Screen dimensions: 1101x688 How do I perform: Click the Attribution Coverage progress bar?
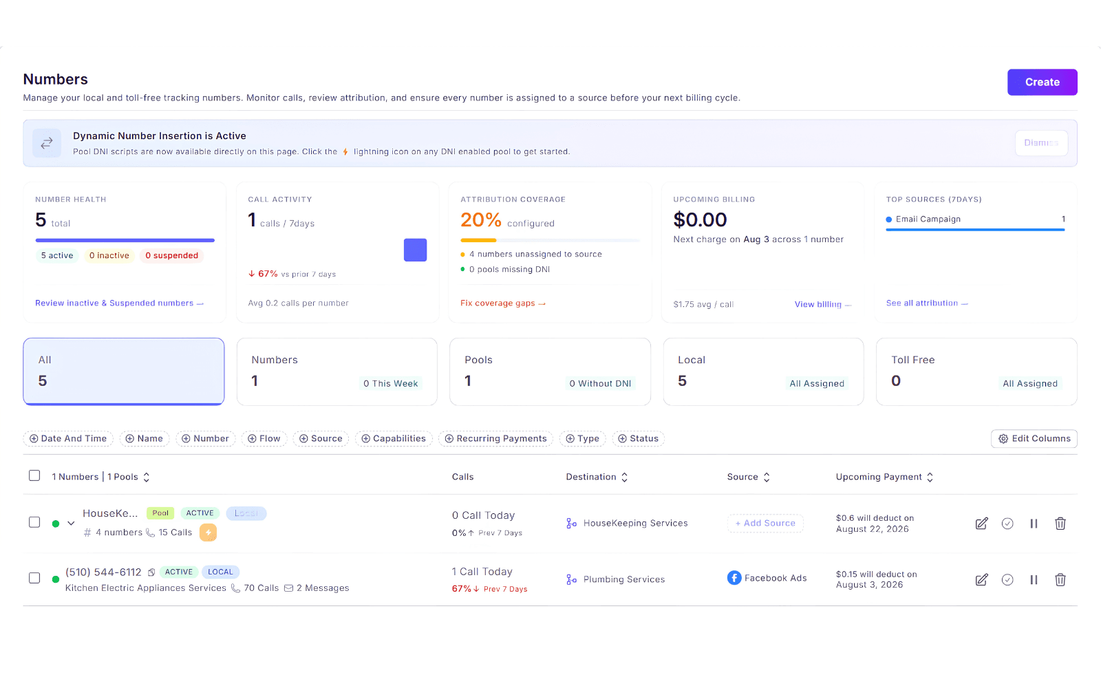[550, 240]
